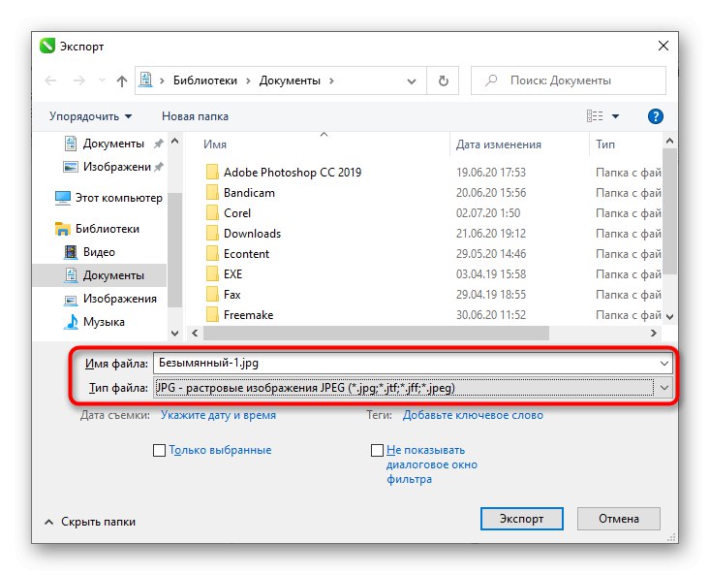Open the Имя файла dropdown arrow
Screen dimensions: 710x575
point(664,364)
